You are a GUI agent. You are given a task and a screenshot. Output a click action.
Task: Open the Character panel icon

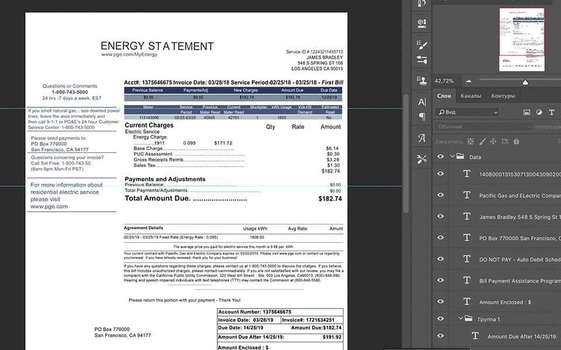(x=422, y=103)
